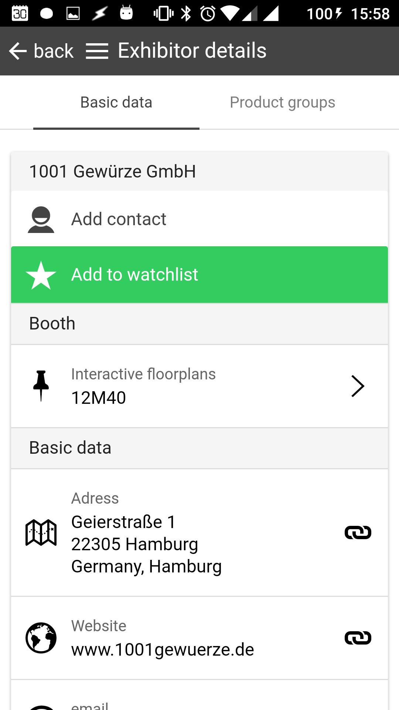Tap the watchlist star icon
This screenshot has height=710, width=399.
[41, 275]
